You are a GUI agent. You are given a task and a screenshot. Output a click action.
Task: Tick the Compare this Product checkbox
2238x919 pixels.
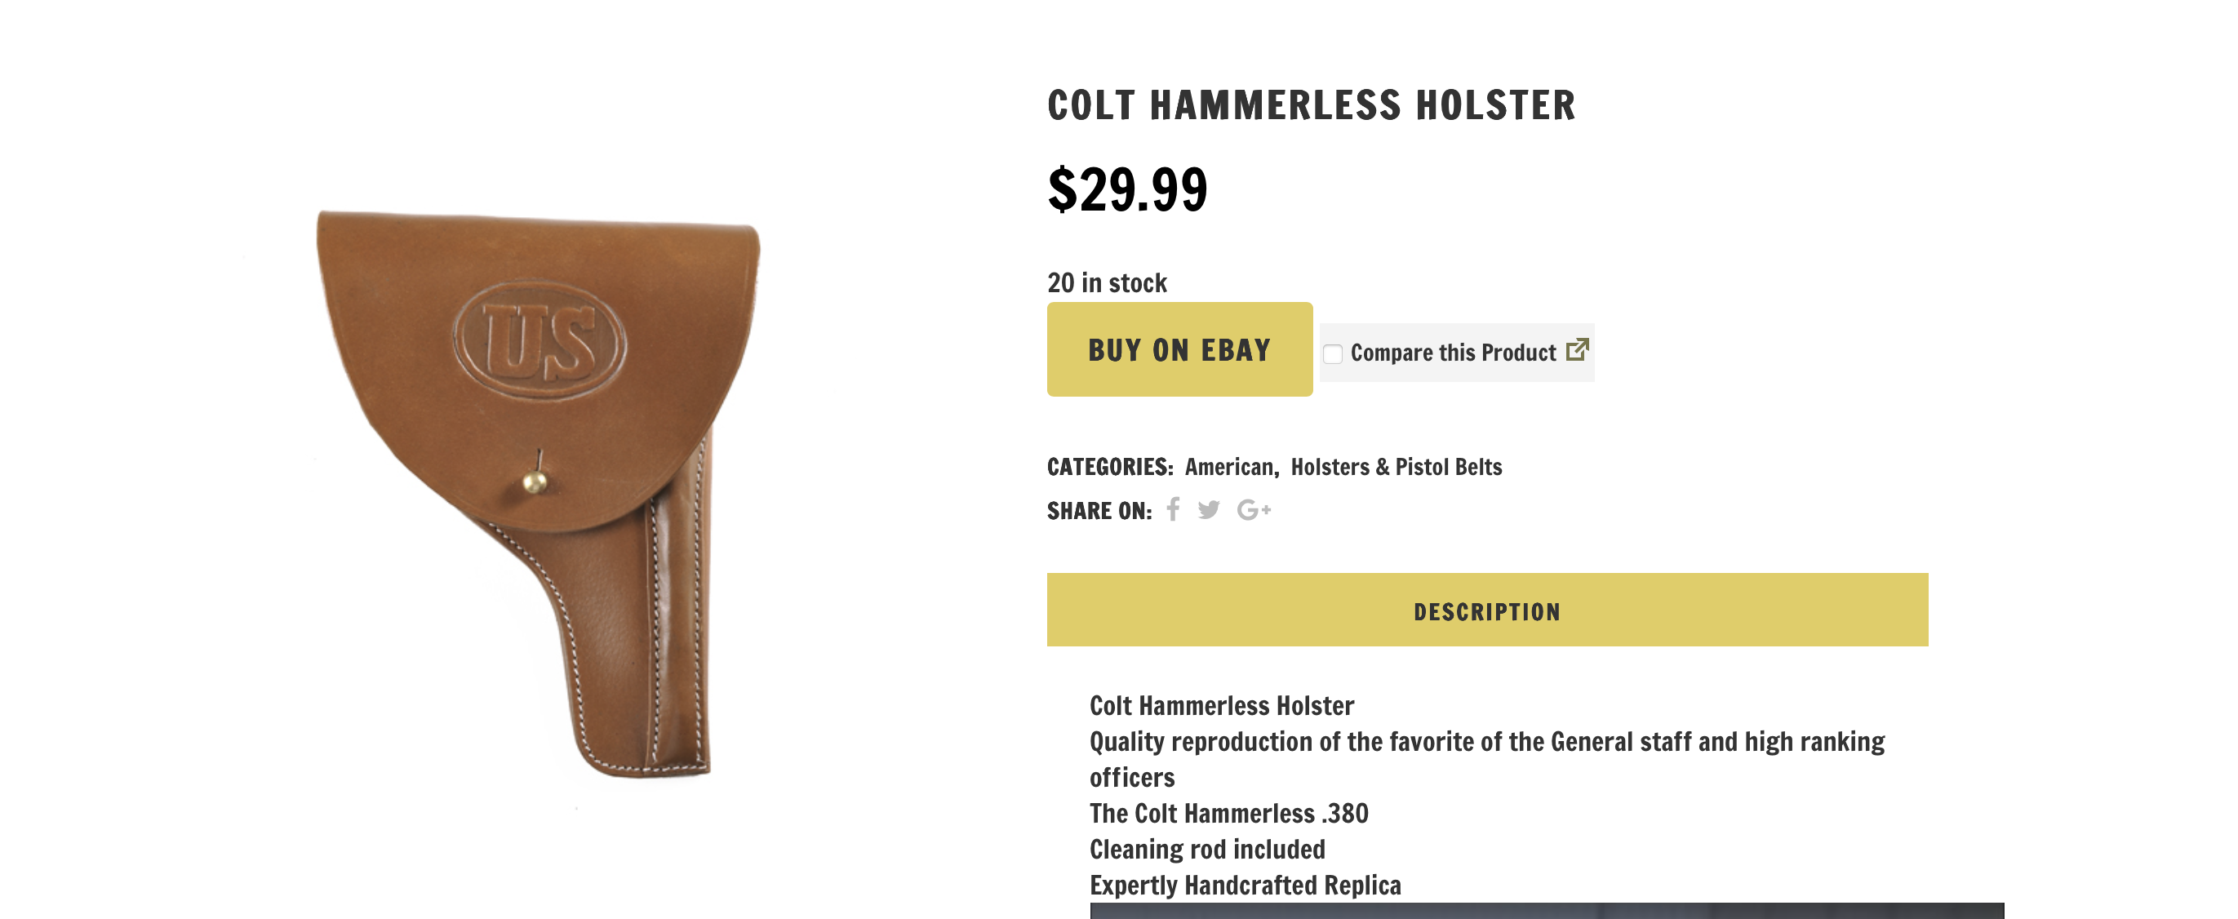[x=1333, y=353]
